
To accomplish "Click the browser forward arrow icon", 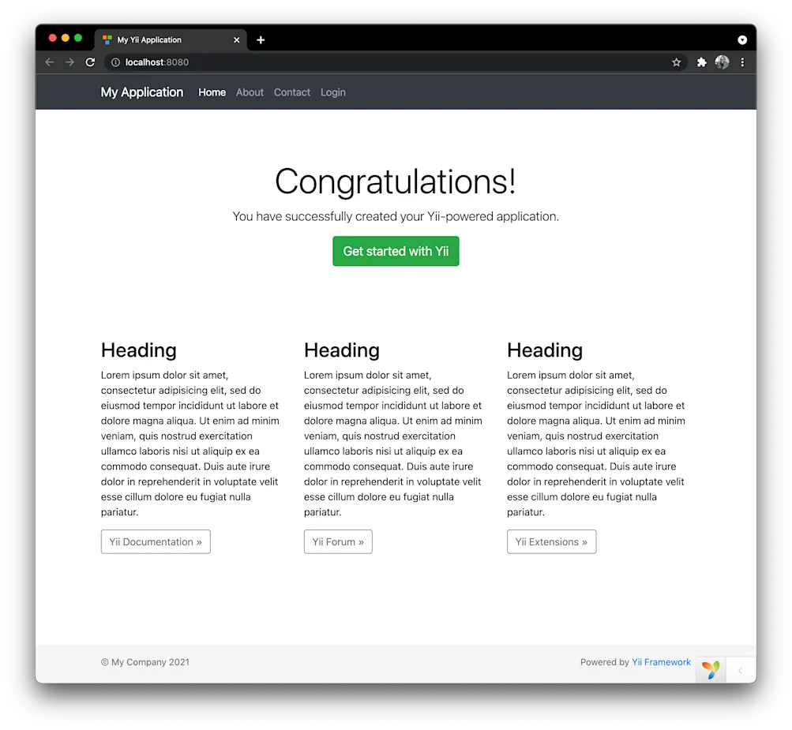I will [69, 62].
